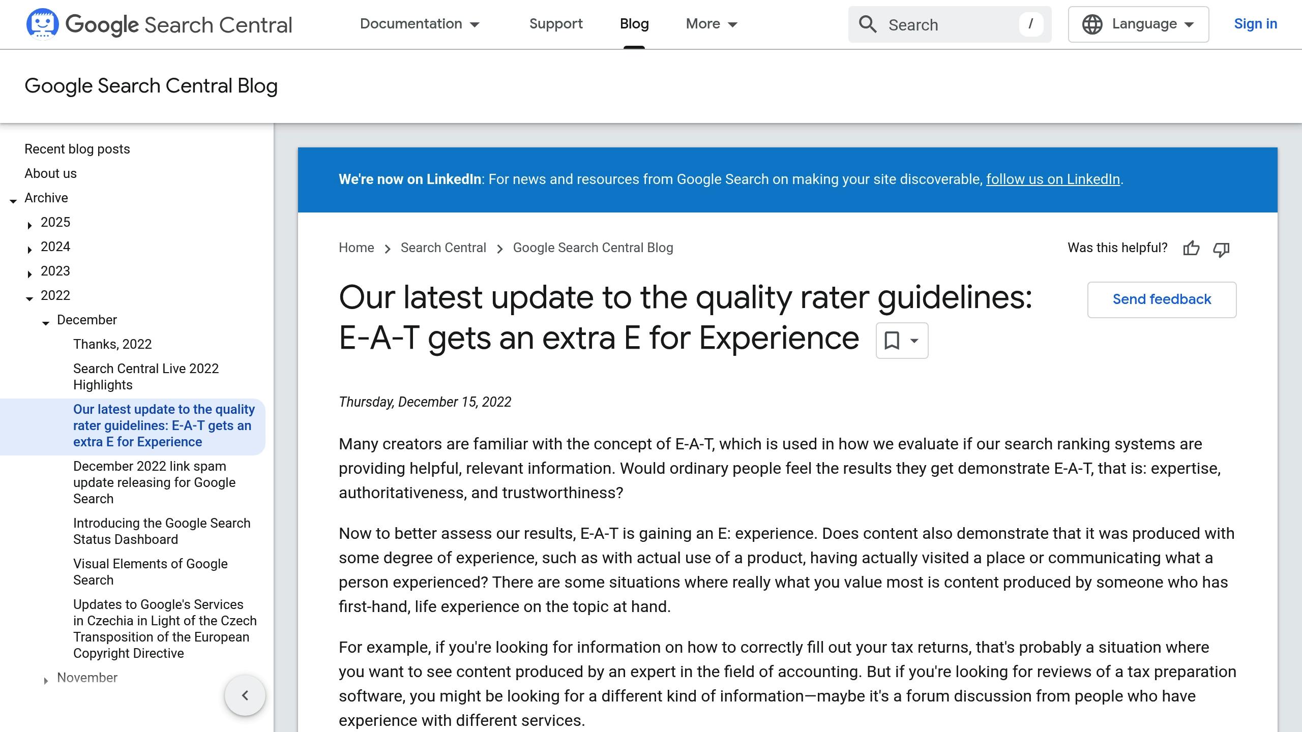Viewport: 1302px width, 732px height.
Task: Bookmark this article with the bookmark icon
Action: [x=892, y=340]
